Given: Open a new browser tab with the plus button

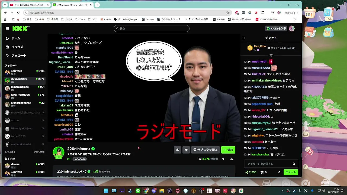Looking at the screenshot, I should click(x=97, y=5).
